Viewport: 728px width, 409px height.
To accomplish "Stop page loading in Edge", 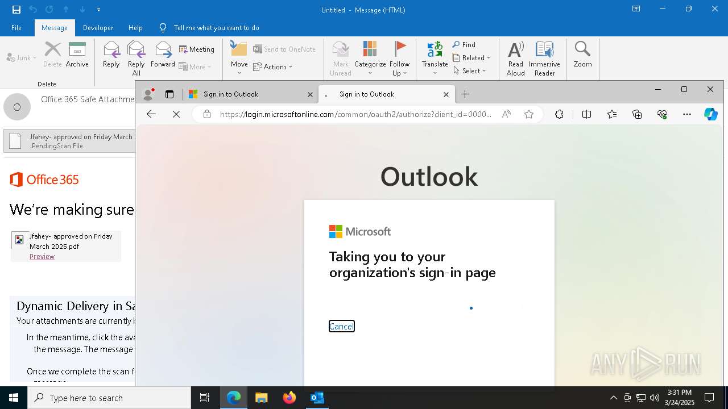I will coord(176,114).
